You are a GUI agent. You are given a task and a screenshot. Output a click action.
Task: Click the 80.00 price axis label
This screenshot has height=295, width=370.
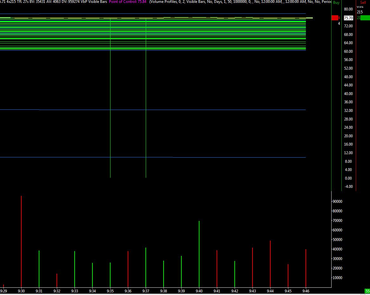click(348, 9)
